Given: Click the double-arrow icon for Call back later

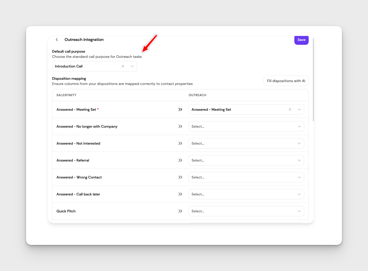Looking at the screenshot, I should pyautogui.click(x=180, y=194).
